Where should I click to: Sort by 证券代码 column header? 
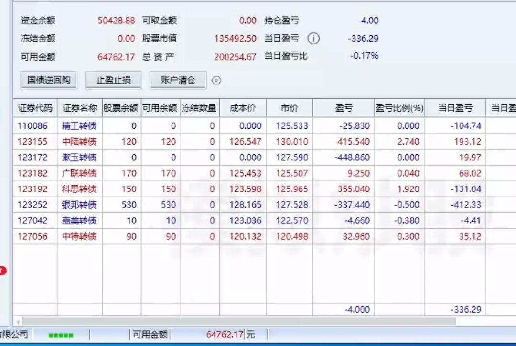click(x=35, y=108)
